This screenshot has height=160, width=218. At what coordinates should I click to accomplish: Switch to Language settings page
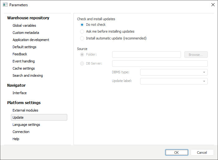click(x=26, y=125)
